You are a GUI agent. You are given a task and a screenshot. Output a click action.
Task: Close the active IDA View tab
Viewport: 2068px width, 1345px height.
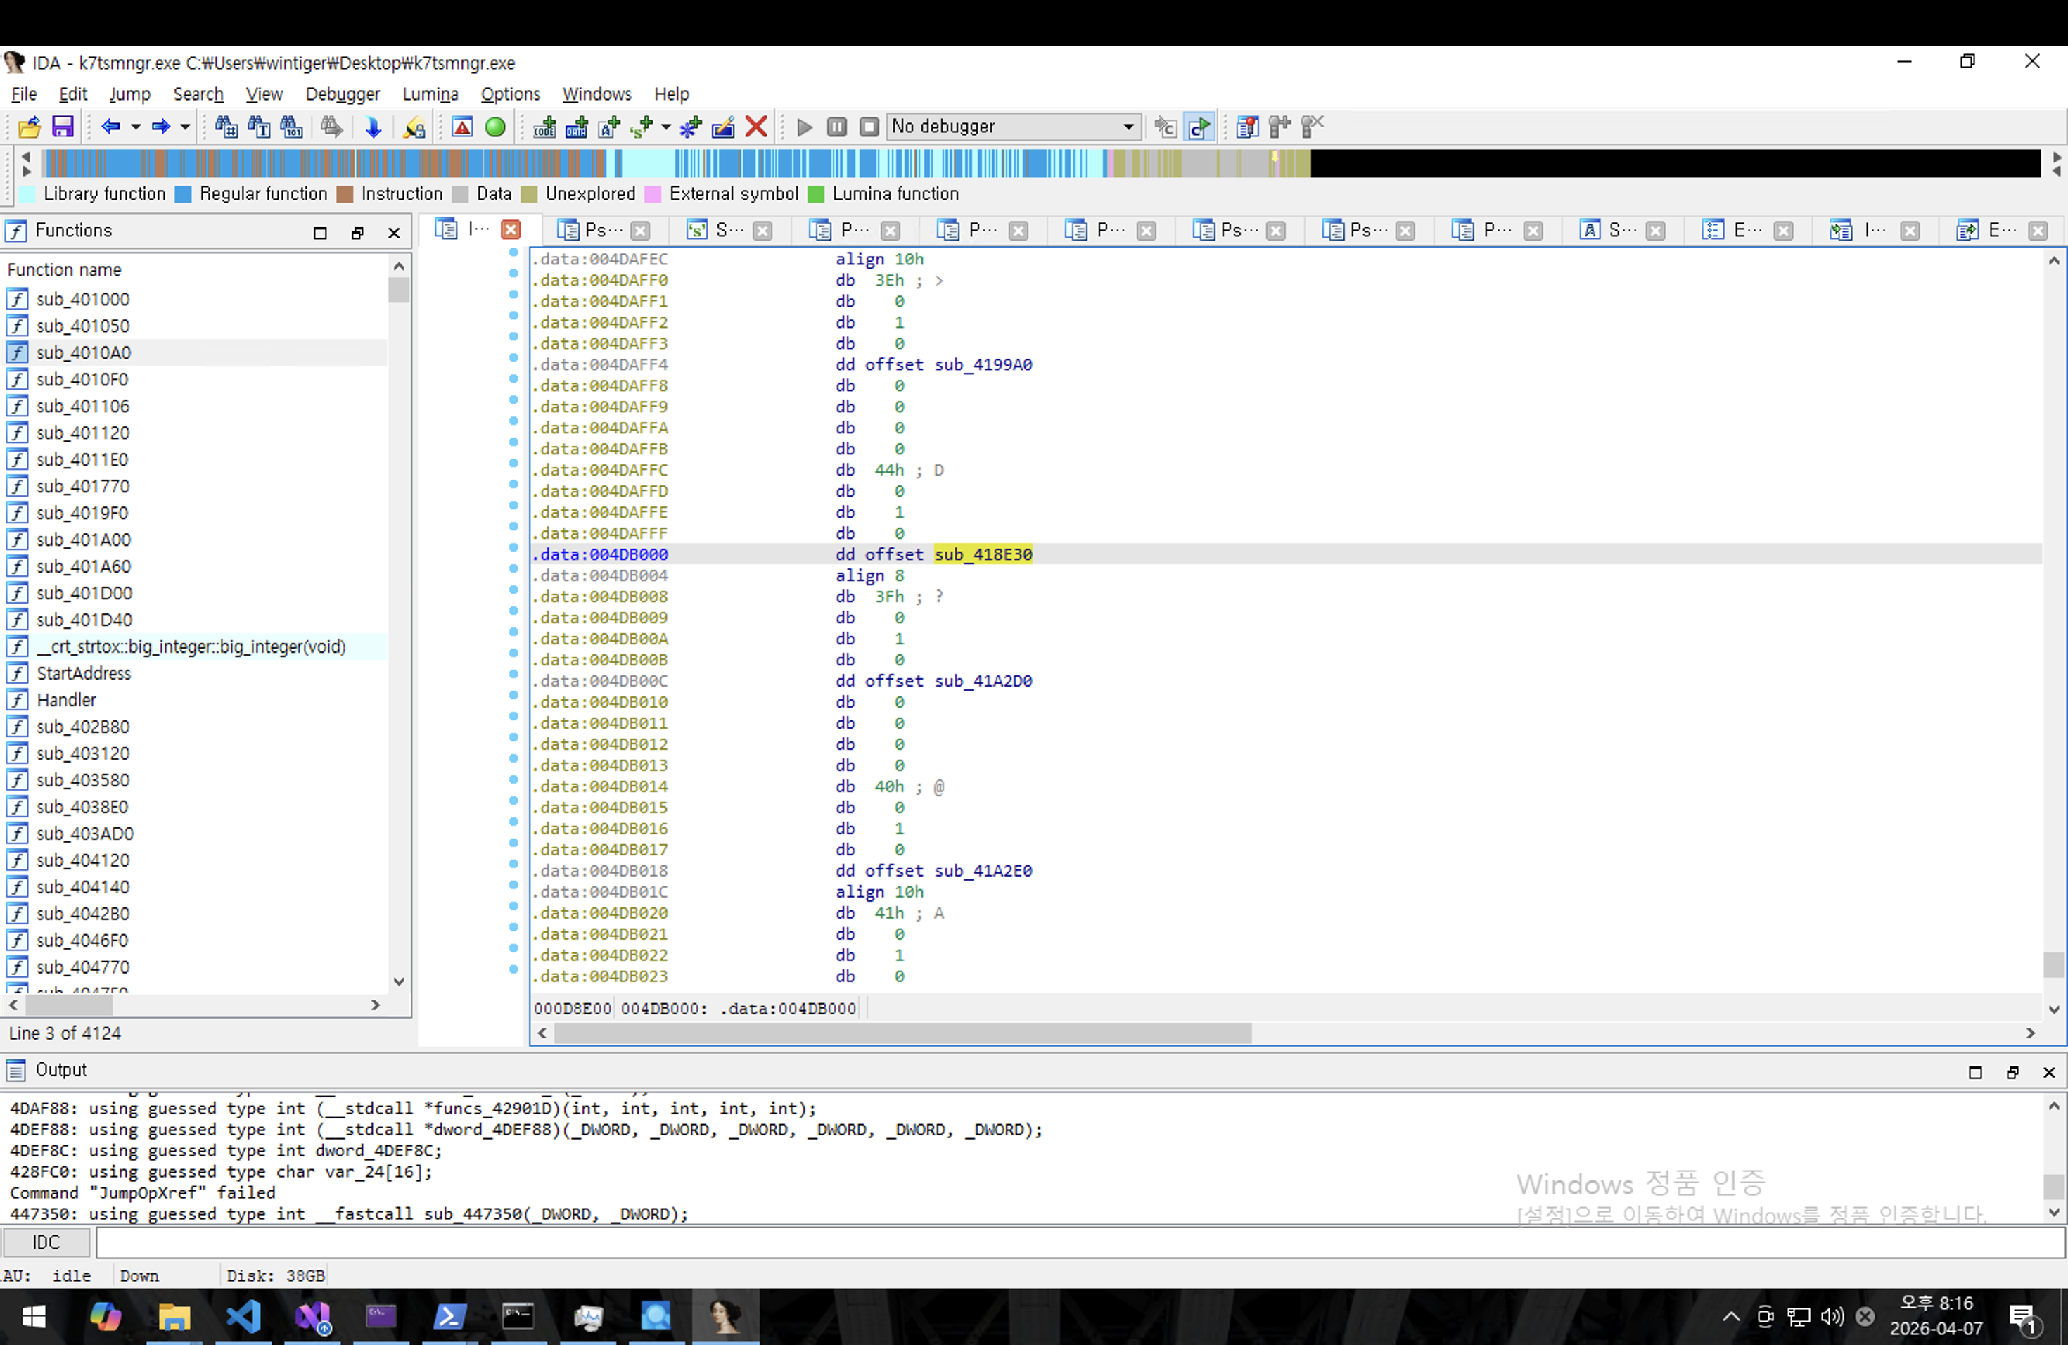(511, 229)
